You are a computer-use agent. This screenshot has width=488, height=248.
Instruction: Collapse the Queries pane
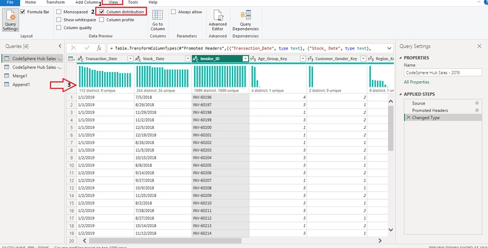pos(60,46)
